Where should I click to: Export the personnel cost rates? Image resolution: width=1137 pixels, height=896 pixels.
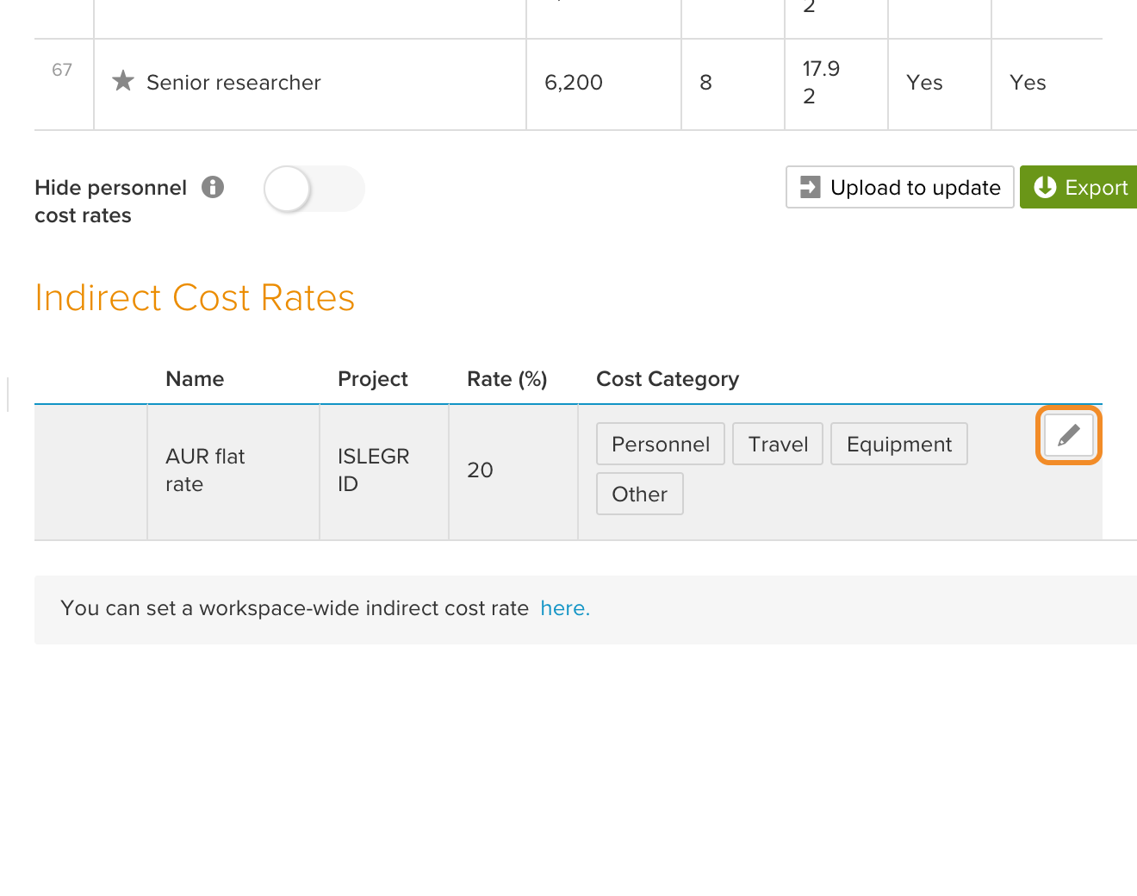[x=1079, y=187]
